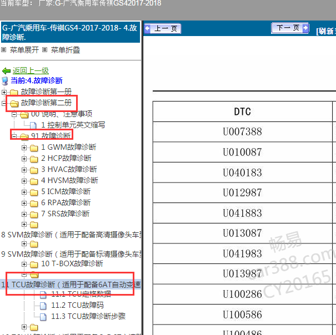The height and width of the screenshot is (335, 336).
Task: Click the 刷新 refresh link
Action: tap(326, 31)
